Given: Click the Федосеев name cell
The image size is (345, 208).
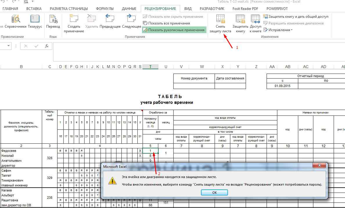Looking at the screenshot, I should (21, 151).
